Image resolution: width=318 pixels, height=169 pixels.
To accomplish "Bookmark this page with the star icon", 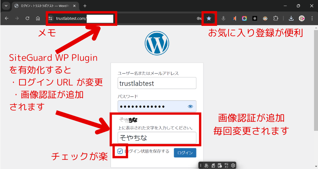I will point(209,18).
